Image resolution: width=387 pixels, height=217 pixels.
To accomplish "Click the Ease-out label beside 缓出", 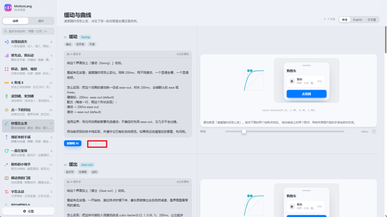I will pos(87,165).
